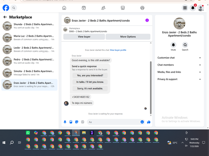This screenshot has height=156, width=209.
Task: Open Friends icon in top navigation
Action: pyautogui.click(x=103, y=8)
